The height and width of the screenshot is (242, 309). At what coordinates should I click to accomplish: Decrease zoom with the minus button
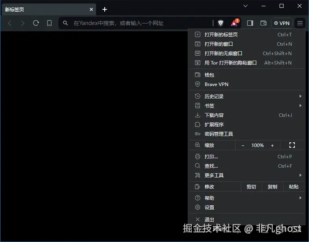(243, 145)
